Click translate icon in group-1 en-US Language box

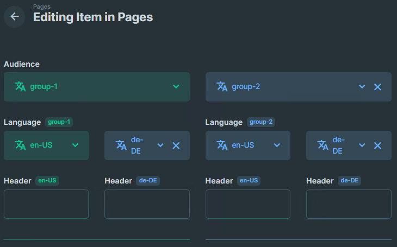click(20, 145)
